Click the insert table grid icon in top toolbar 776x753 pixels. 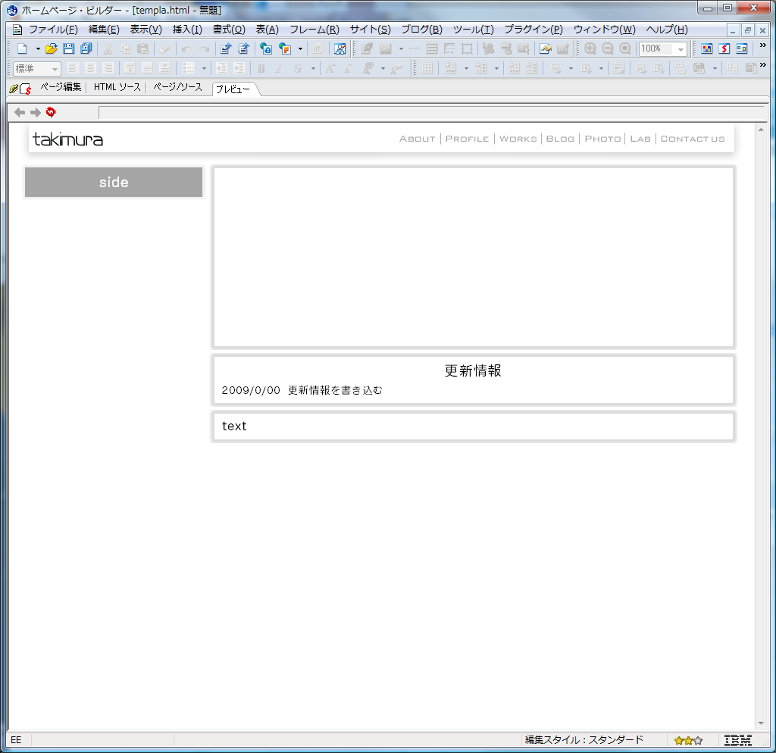[431, 48]
